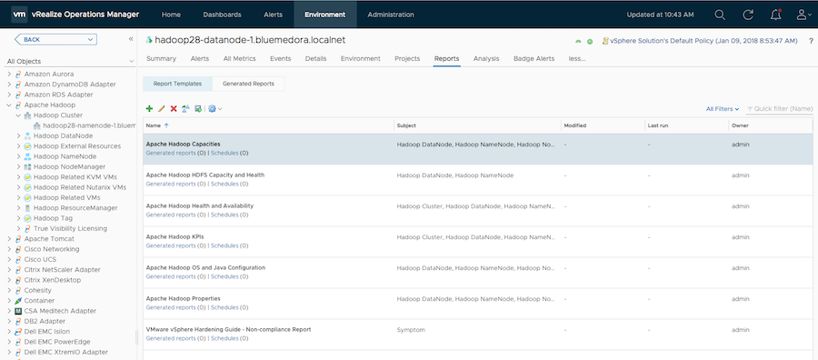818x360 pixels.
Task: Switch to Generated Reports tab
Action: click(248, 84)
